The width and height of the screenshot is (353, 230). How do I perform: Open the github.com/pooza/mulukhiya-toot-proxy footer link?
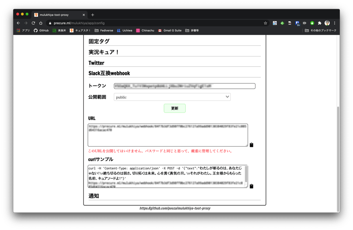(x=175, y=208)
